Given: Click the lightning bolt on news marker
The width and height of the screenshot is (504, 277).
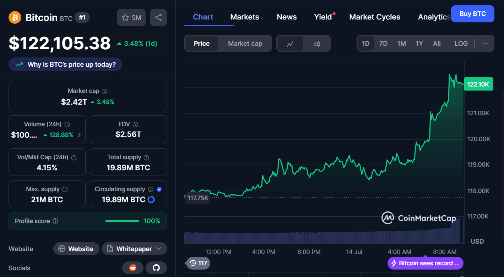Looking at the screenshot, I should click(x=394, y=263).
